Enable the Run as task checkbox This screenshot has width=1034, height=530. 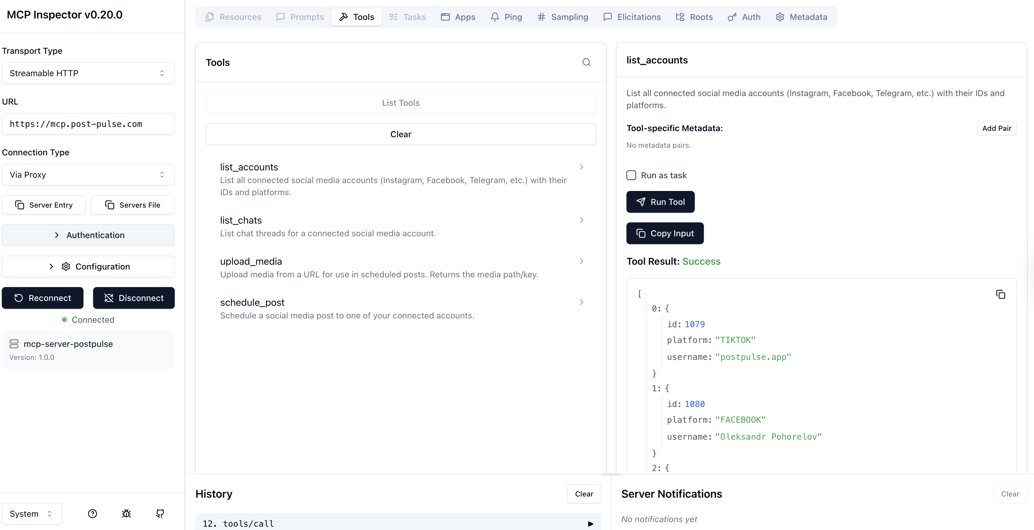click(631, 175)
